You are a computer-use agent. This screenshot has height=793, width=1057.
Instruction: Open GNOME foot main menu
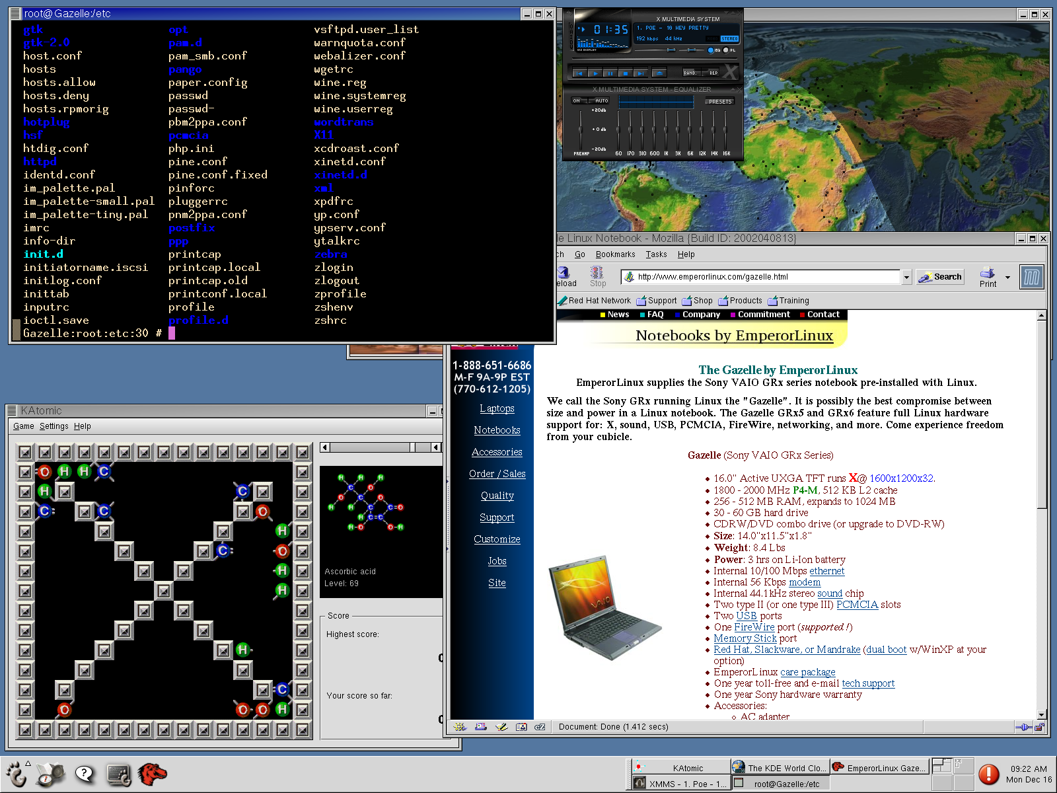point(17,774)
